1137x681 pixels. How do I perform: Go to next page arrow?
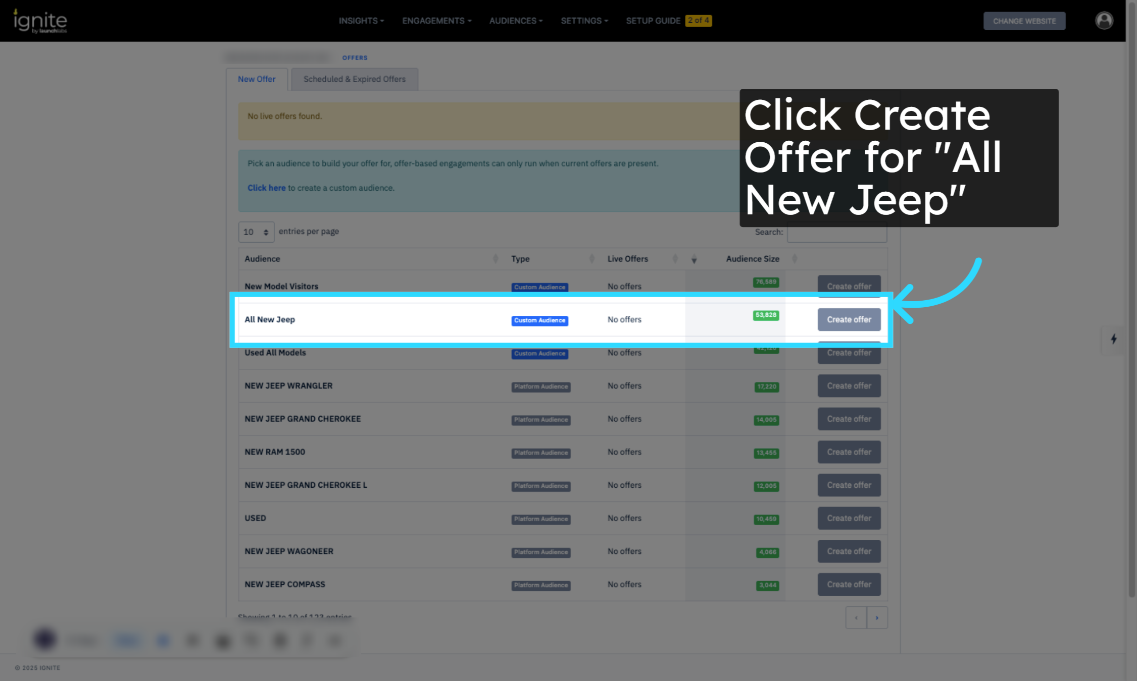(877, 617)
